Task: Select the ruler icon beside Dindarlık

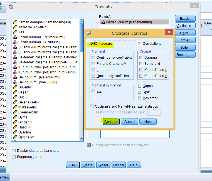Action: (15, 122)
